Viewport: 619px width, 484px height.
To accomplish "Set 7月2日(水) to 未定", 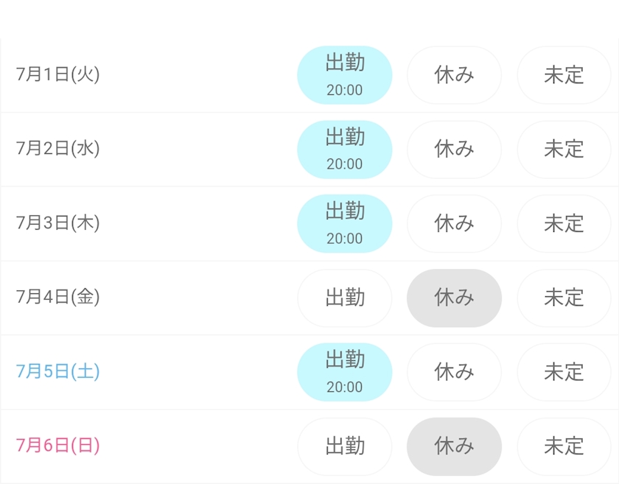I will click(564, 150).
